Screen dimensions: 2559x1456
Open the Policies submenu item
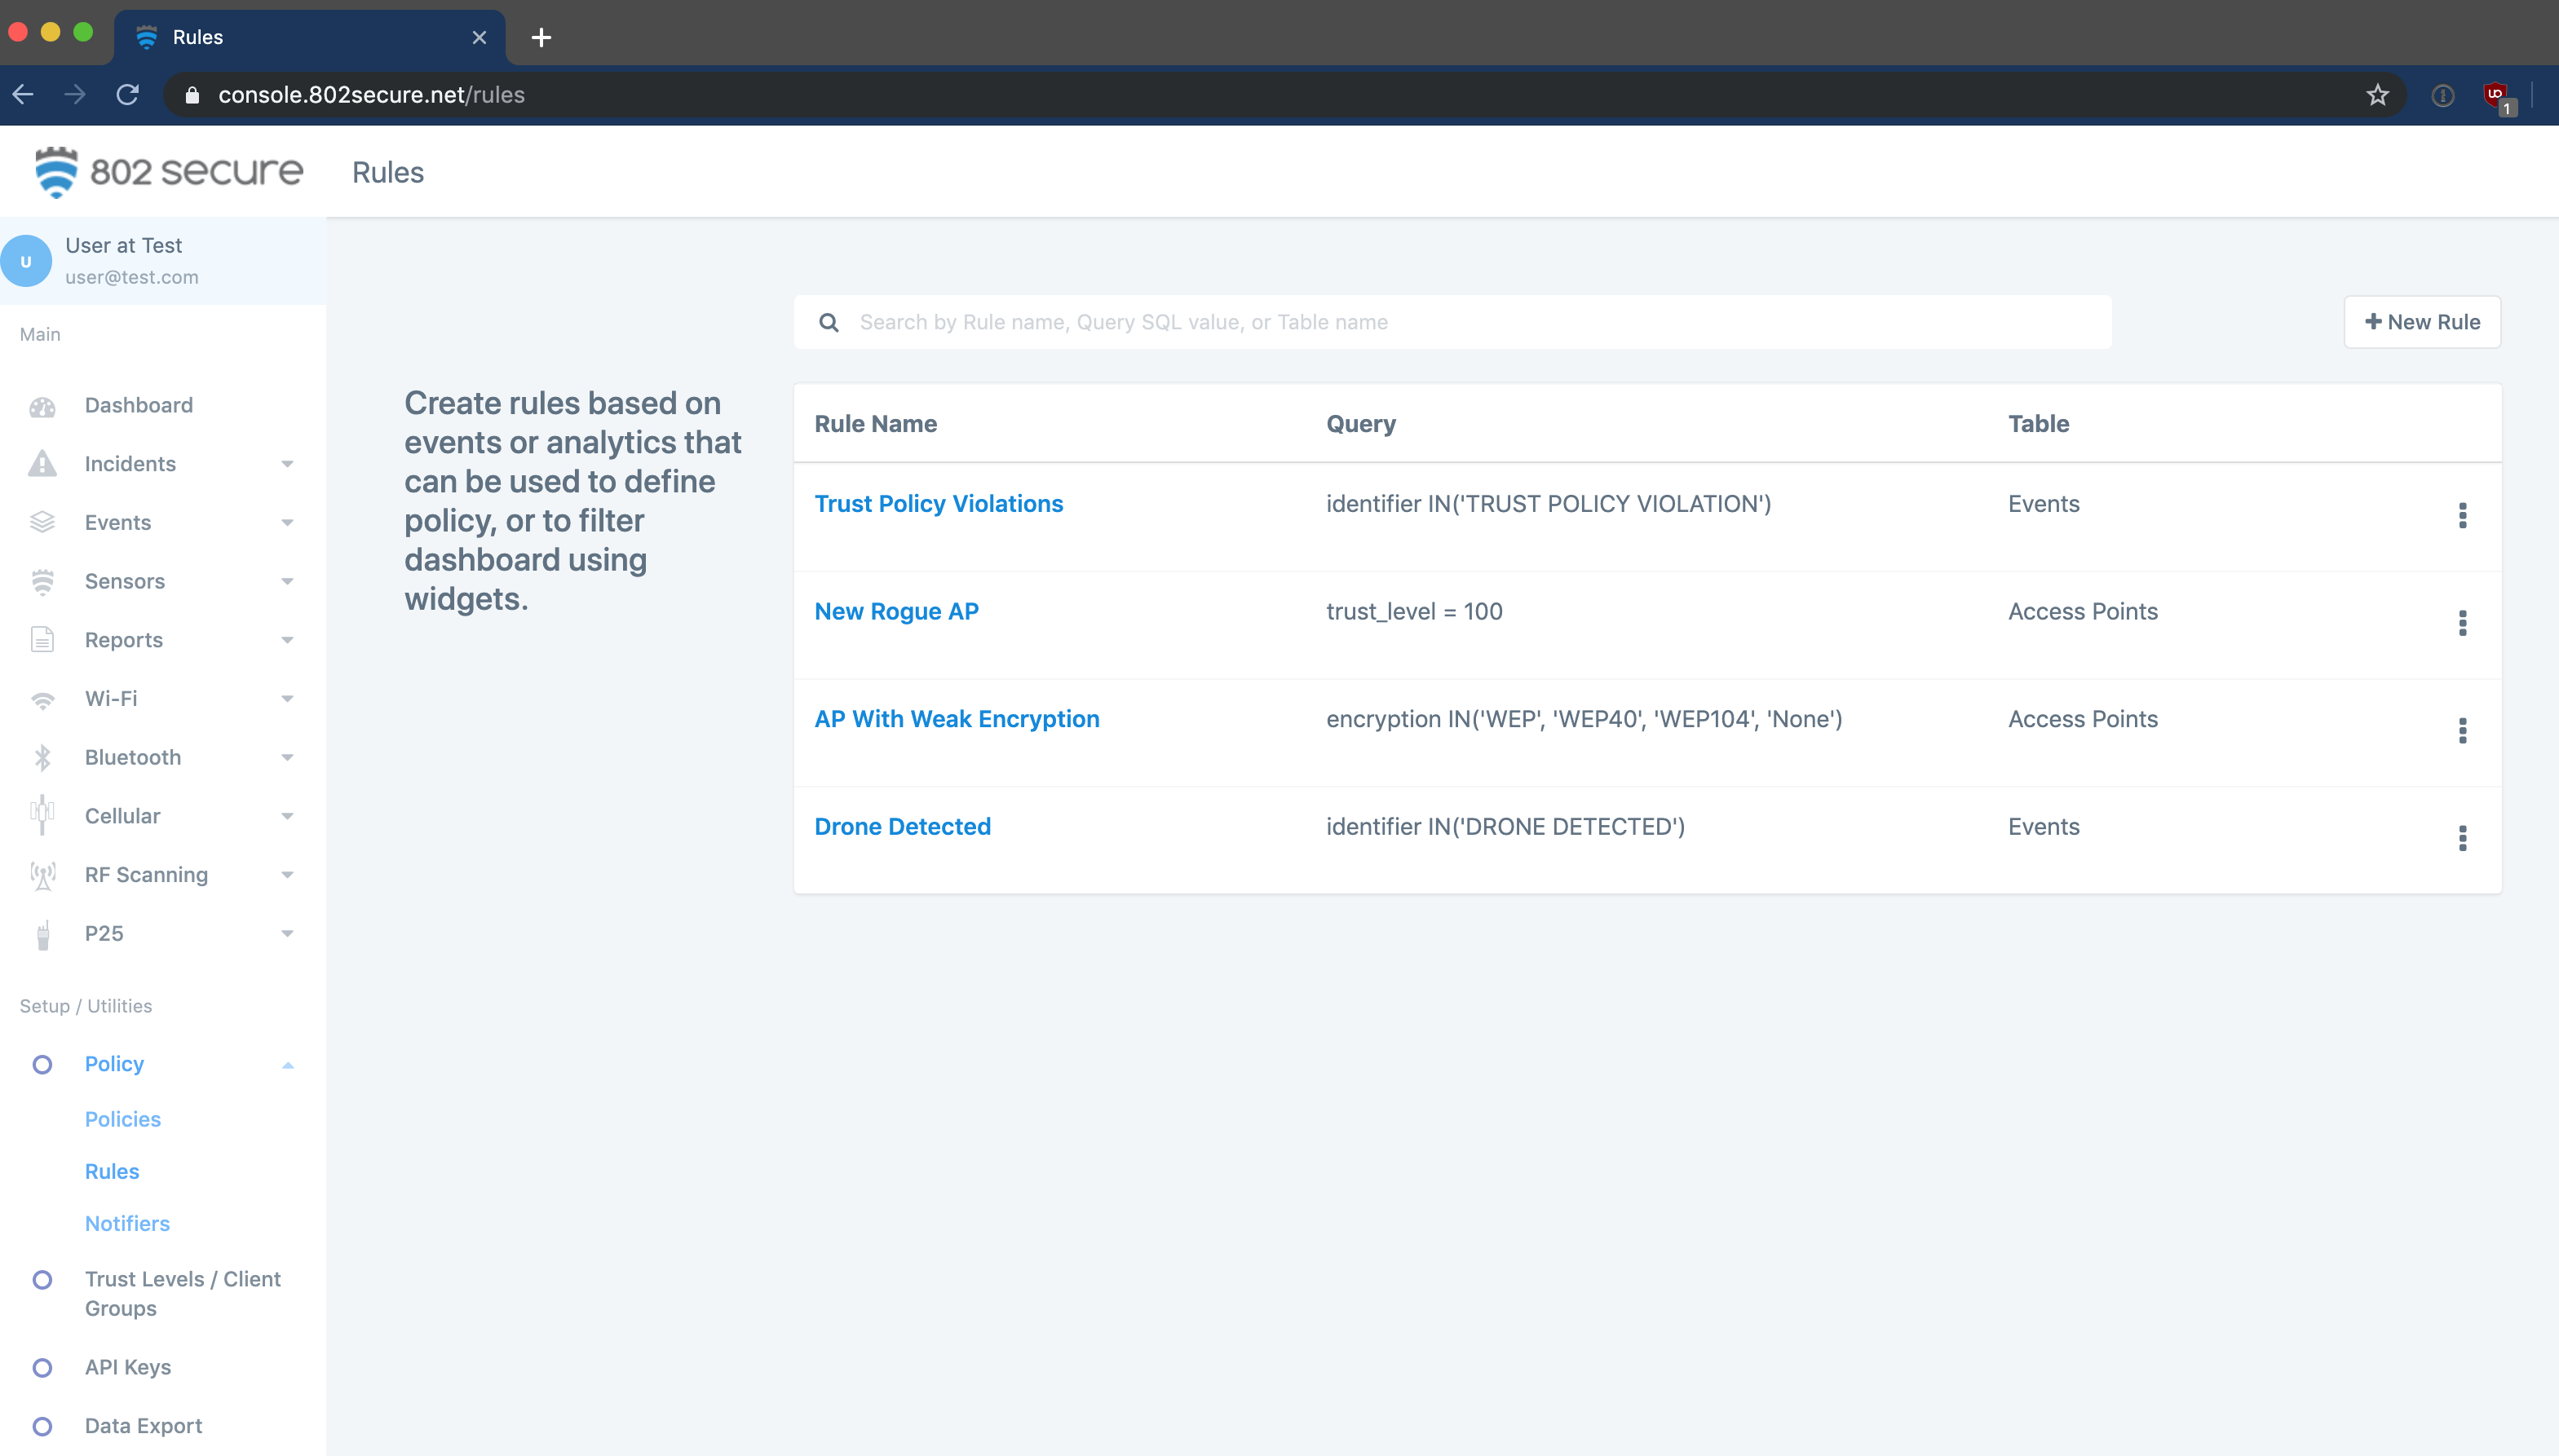pyautogui.click(x=123, y=1119)
